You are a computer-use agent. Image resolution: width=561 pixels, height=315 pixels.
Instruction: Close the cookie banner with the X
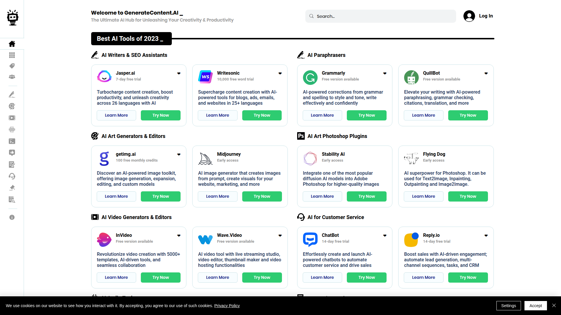[554, 305]
